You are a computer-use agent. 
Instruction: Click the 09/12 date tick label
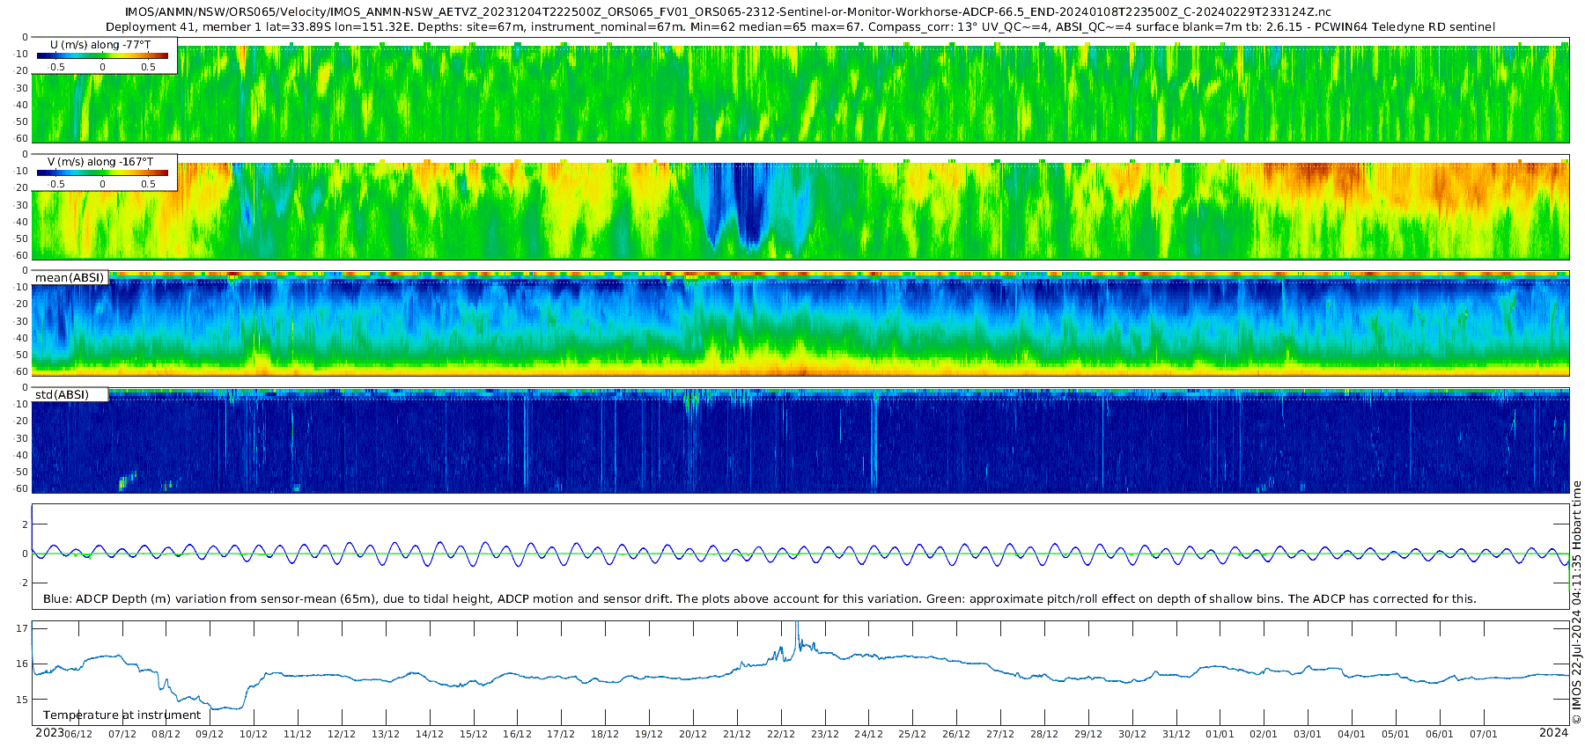(210, 734)
